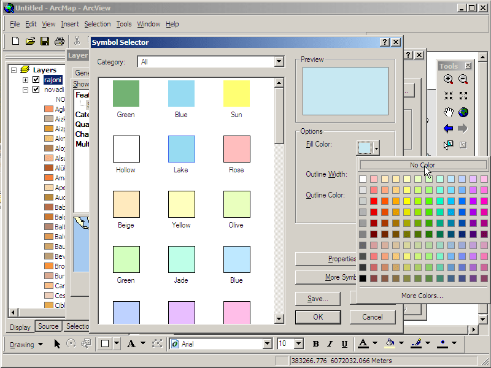Open the Selection menu

98,24
